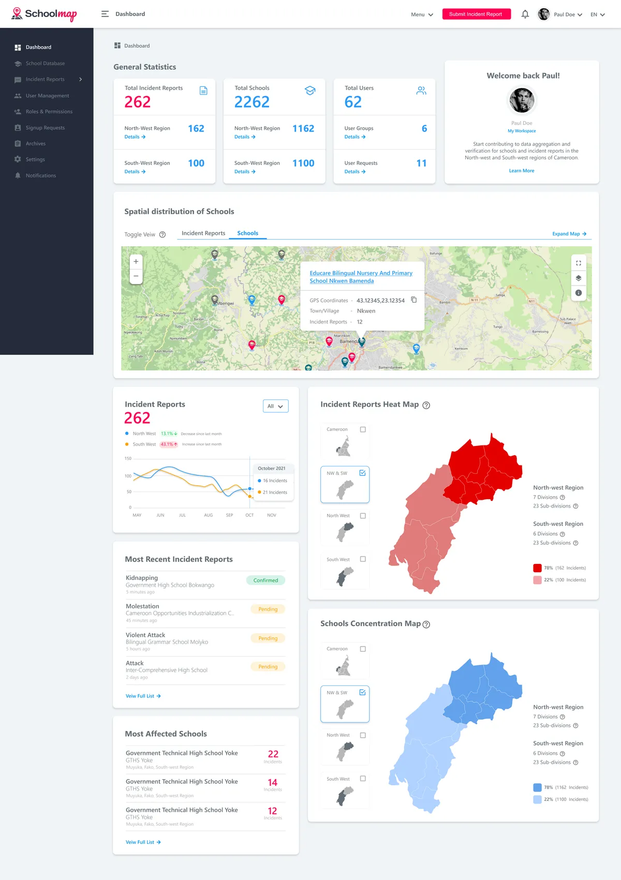Click the Notifications bell in sidebar
This screenshot has height=880, width=621.
click(x=18, y=175)
